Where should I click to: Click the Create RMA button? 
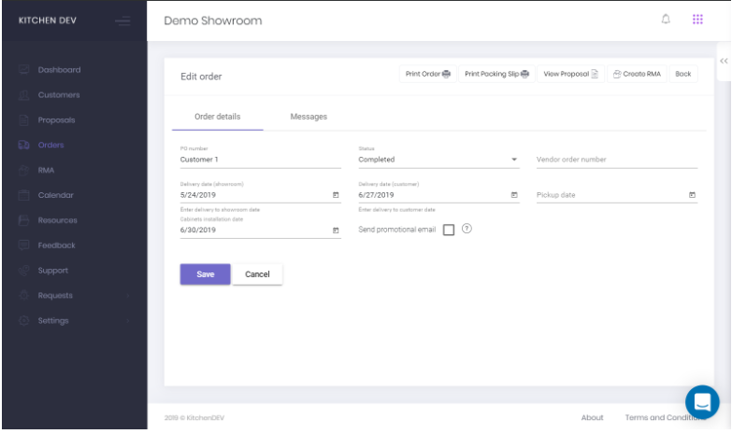(637, 74)
